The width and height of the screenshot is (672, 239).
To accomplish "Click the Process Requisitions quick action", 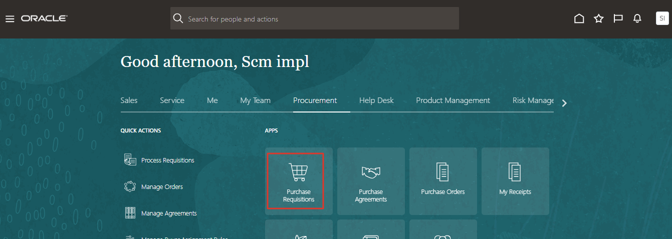I will pyautogui.click(x=167, y=160).
